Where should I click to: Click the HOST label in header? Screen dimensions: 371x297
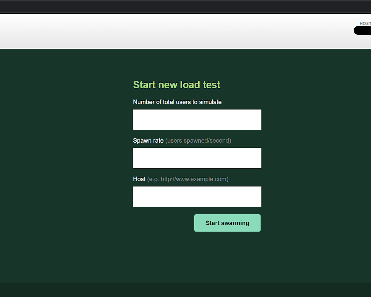point(365,23)
